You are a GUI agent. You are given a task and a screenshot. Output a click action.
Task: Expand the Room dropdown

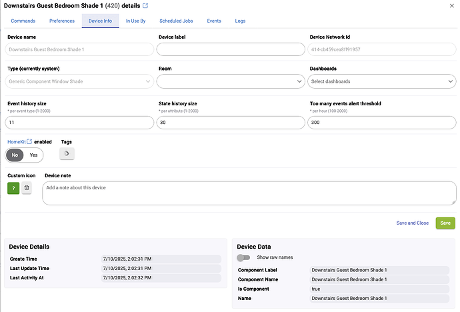[x=231, y=81]
